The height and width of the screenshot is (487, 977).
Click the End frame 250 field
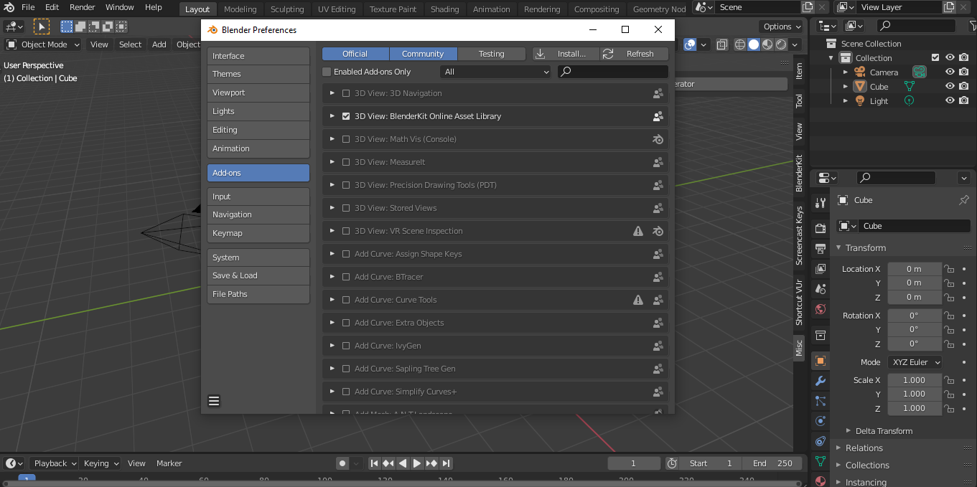click(772, 463)
